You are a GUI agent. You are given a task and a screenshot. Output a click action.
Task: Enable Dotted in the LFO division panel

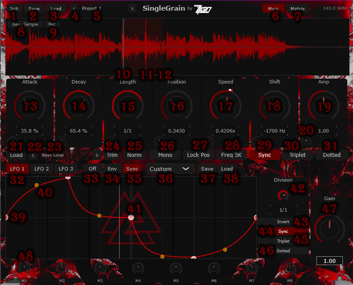coord(283,251)
